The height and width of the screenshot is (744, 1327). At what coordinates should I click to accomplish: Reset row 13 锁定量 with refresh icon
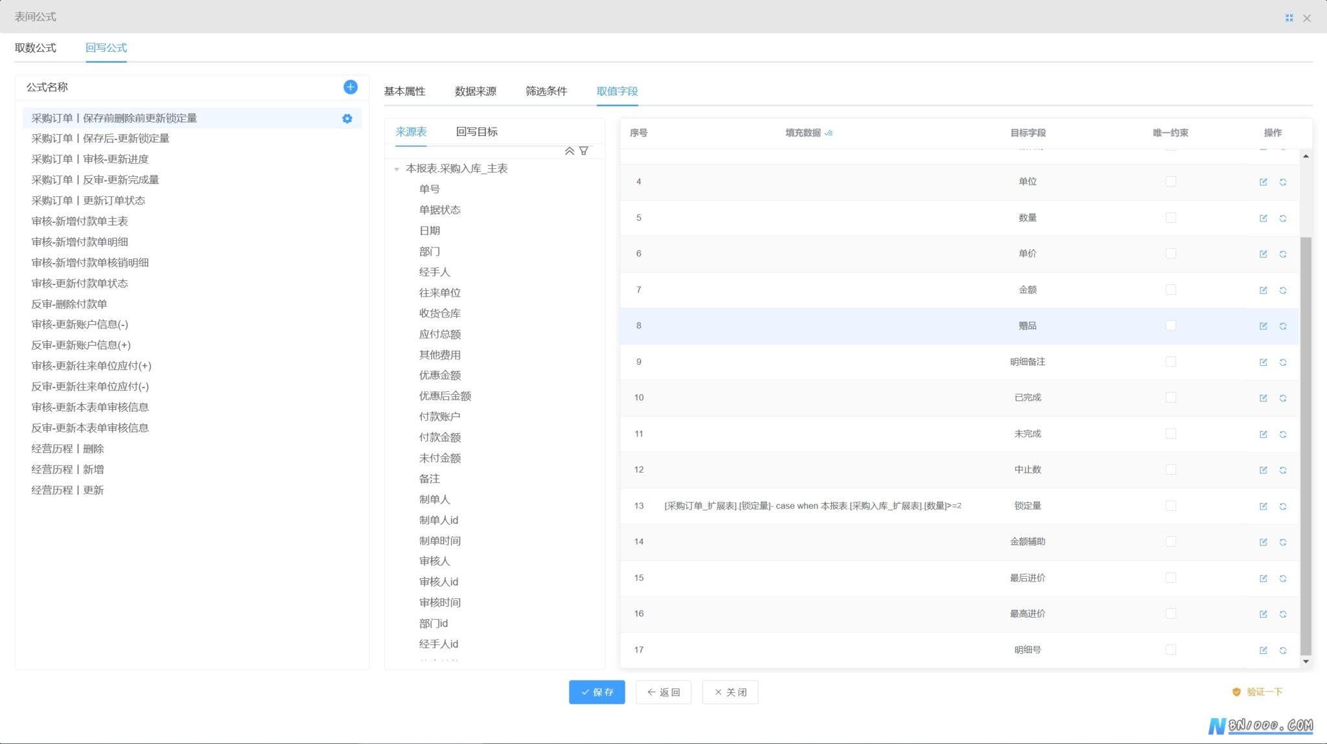click(x=1283, y=506)
